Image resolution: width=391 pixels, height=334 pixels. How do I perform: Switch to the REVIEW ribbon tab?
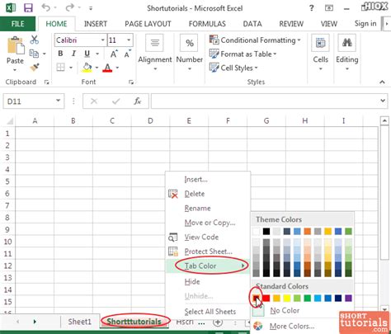point(291,24)
